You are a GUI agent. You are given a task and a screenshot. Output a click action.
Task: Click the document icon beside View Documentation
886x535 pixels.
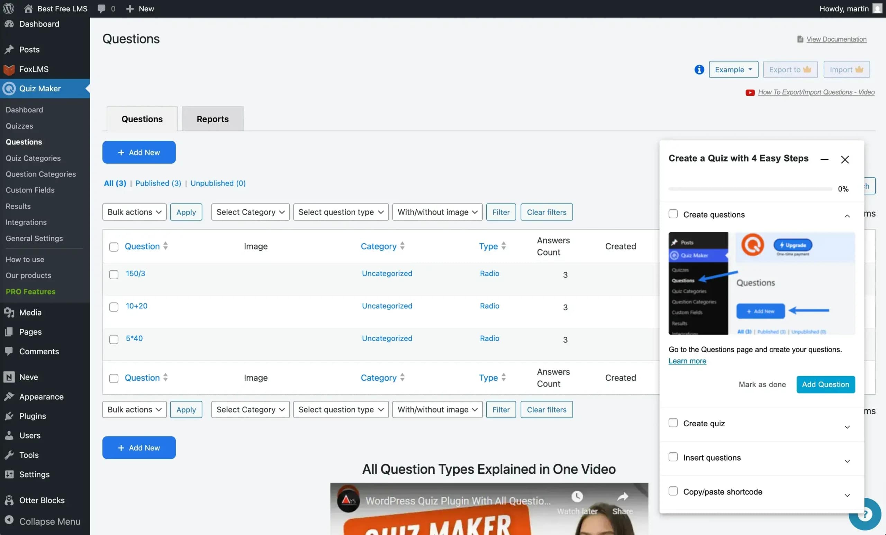point(800,39)
